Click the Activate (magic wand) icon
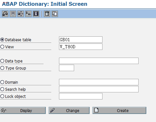The width and height of the screenshot is (156, 122). 13,14
